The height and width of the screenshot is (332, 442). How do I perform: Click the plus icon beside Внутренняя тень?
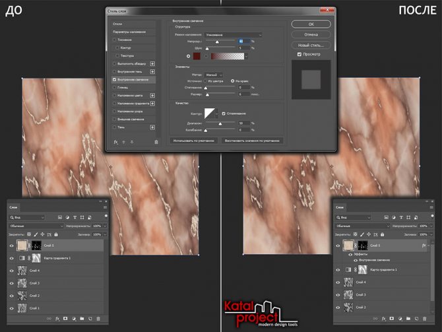(153, 71)
